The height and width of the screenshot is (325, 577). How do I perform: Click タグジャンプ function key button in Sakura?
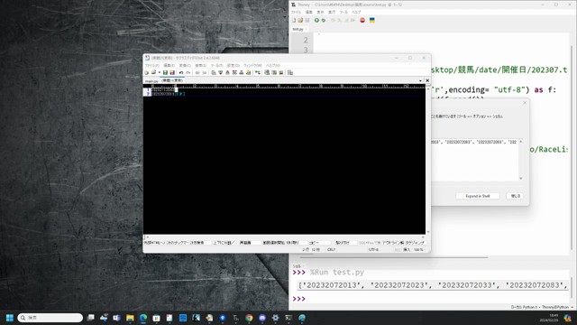click(x=415, y=243)
